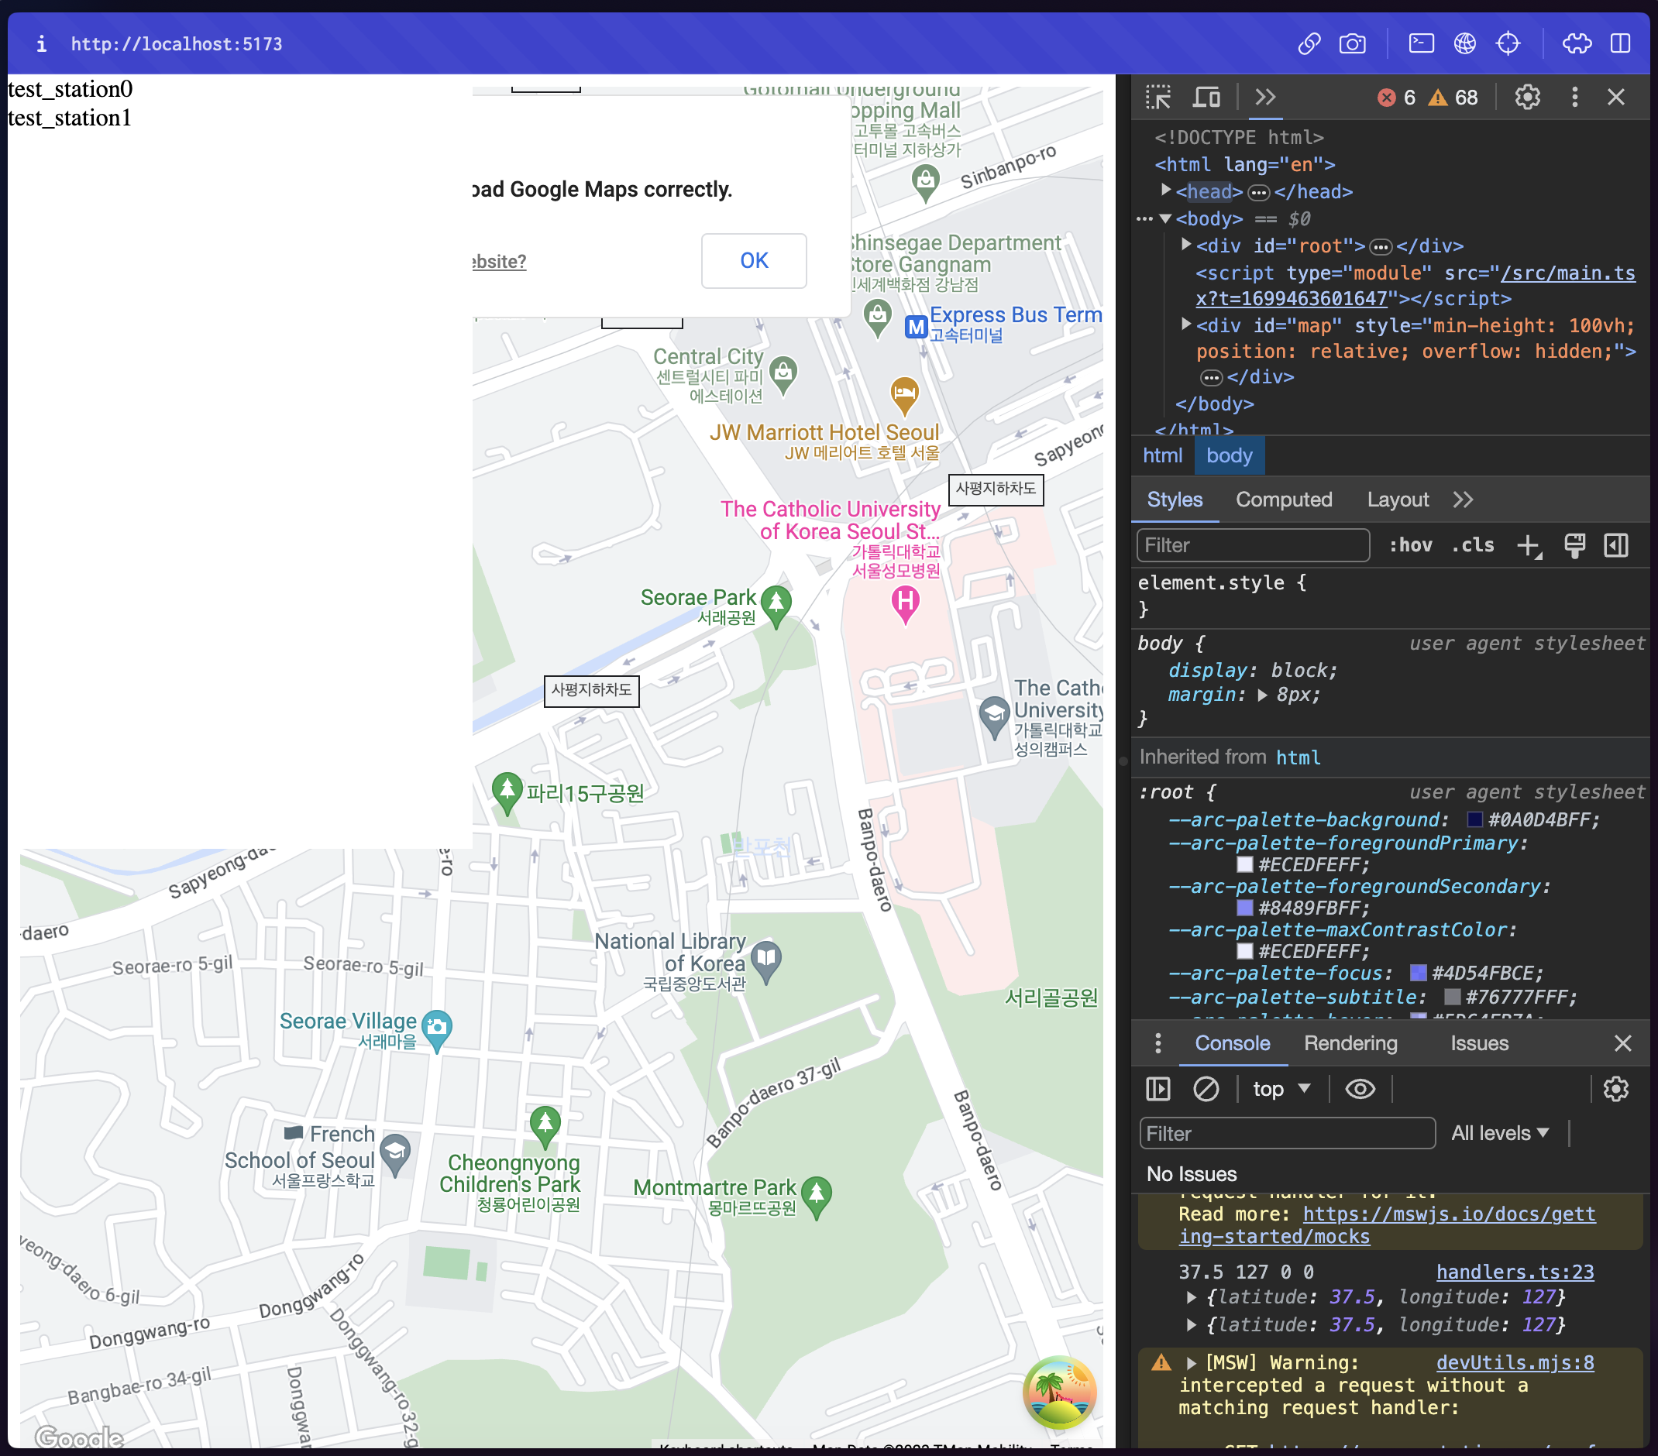Click the clear console icon
The height and width of the screenshot is (1456, 1658).
[1206, 1089]
